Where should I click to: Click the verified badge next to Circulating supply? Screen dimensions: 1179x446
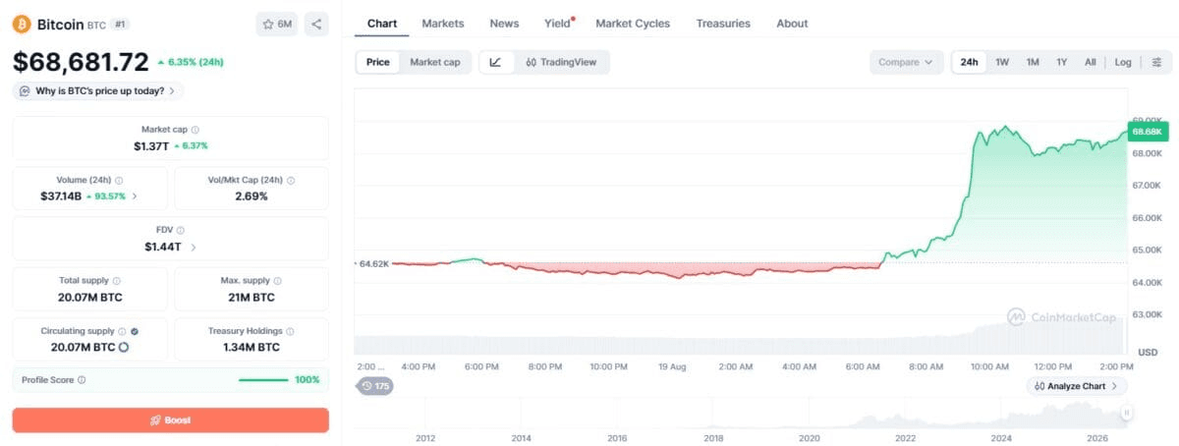pos(135,332)
